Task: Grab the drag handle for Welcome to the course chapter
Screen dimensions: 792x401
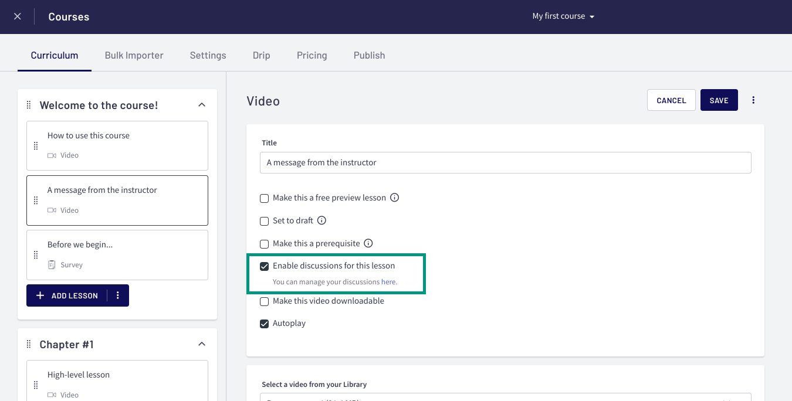Action: pyautogui.click(x=29, y=105)
